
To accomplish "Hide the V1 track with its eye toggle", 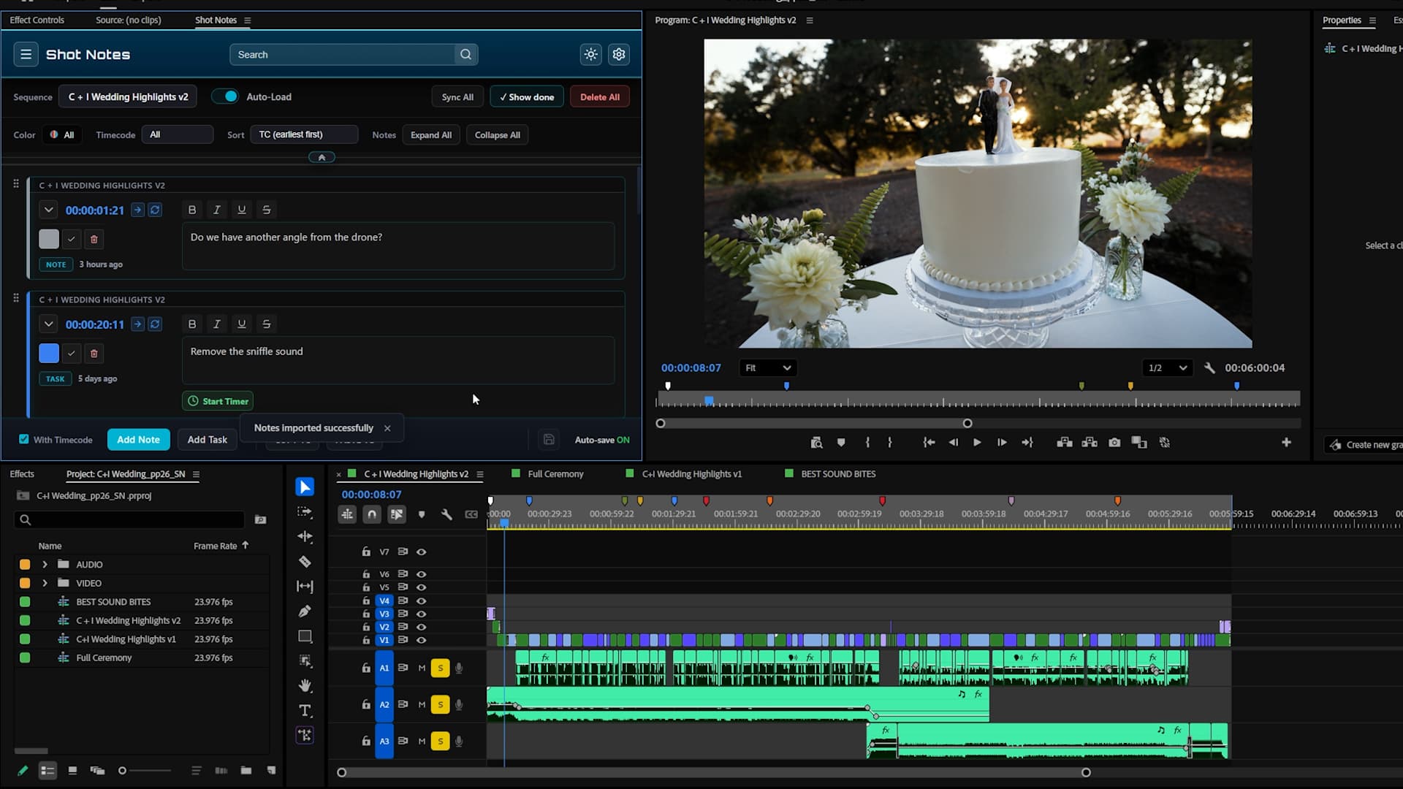I will tap(422, 640).
